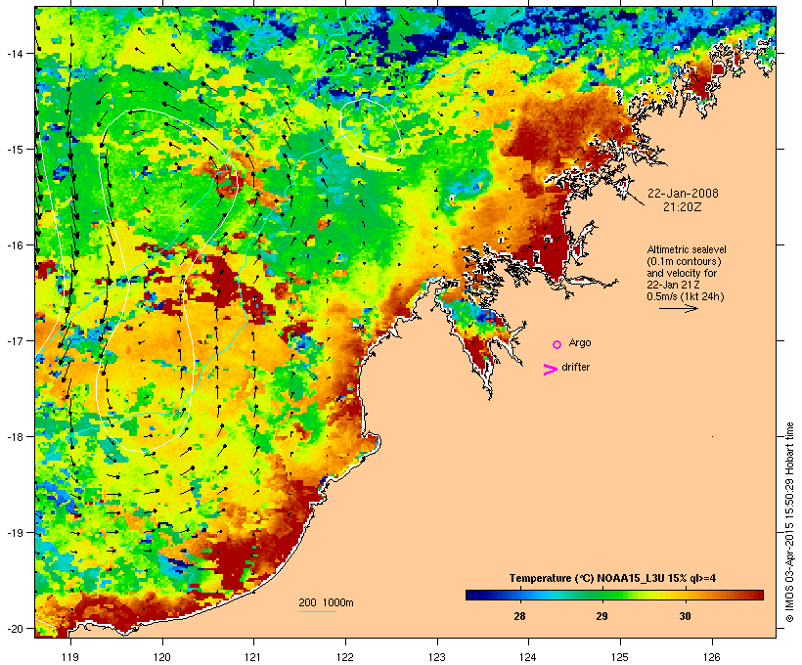
Task: Click the magenta drifter arrow legend symbol
Action: tap(550, 370)
